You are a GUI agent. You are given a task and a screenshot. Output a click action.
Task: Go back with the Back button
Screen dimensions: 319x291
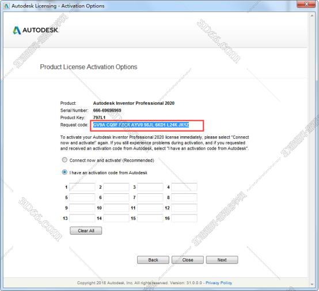pos(153,260)
